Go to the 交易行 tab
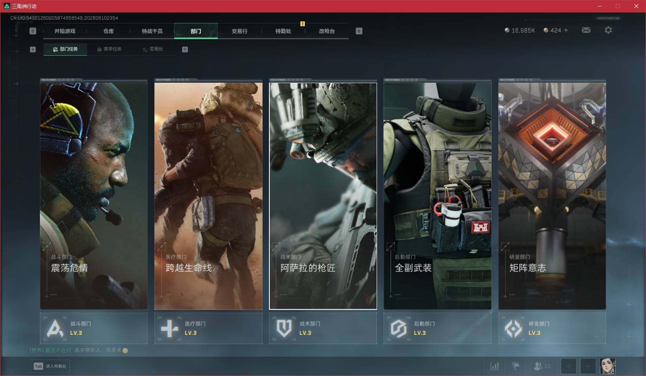The height and width of the screenshot is (376, 646). click(x=240, y=31)
